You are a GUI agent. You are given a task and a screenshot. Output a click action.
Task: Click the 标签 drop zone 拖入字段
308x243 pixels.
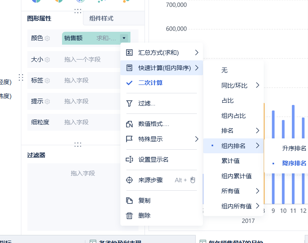[76, 80]
